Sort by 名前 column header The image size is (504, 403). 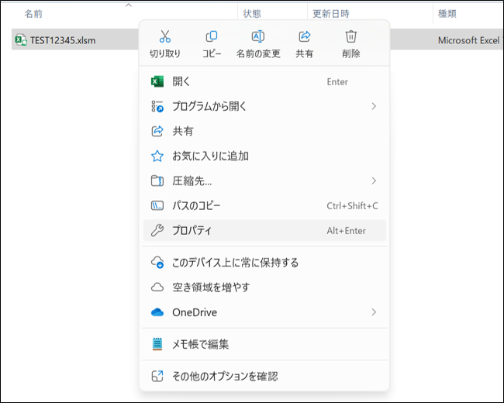[33, 14]
